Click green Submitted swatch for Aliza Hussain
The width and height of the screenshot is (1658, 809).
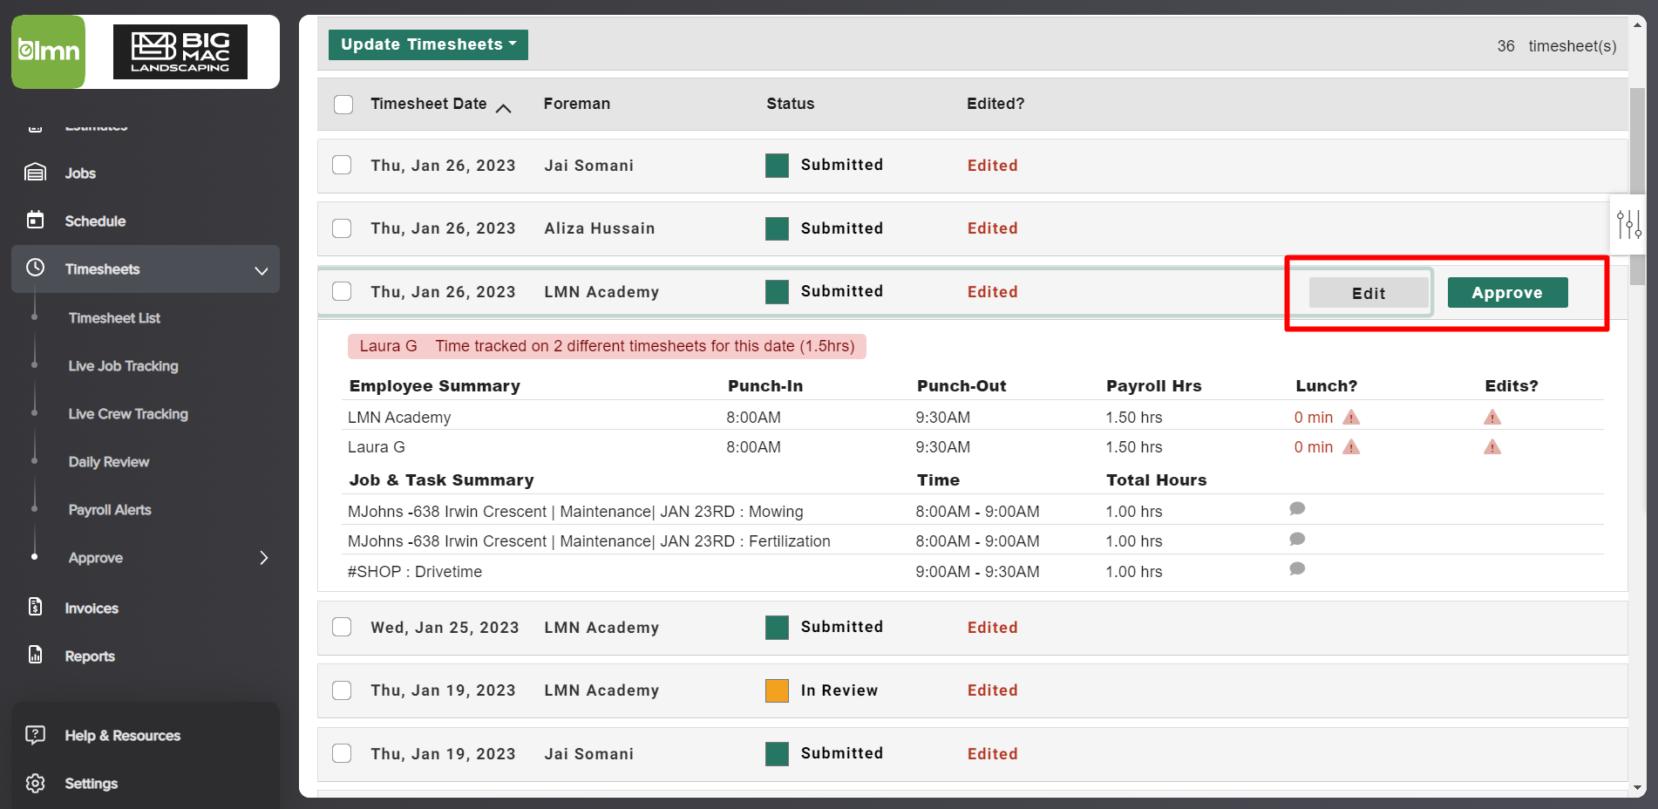[777, 228]
